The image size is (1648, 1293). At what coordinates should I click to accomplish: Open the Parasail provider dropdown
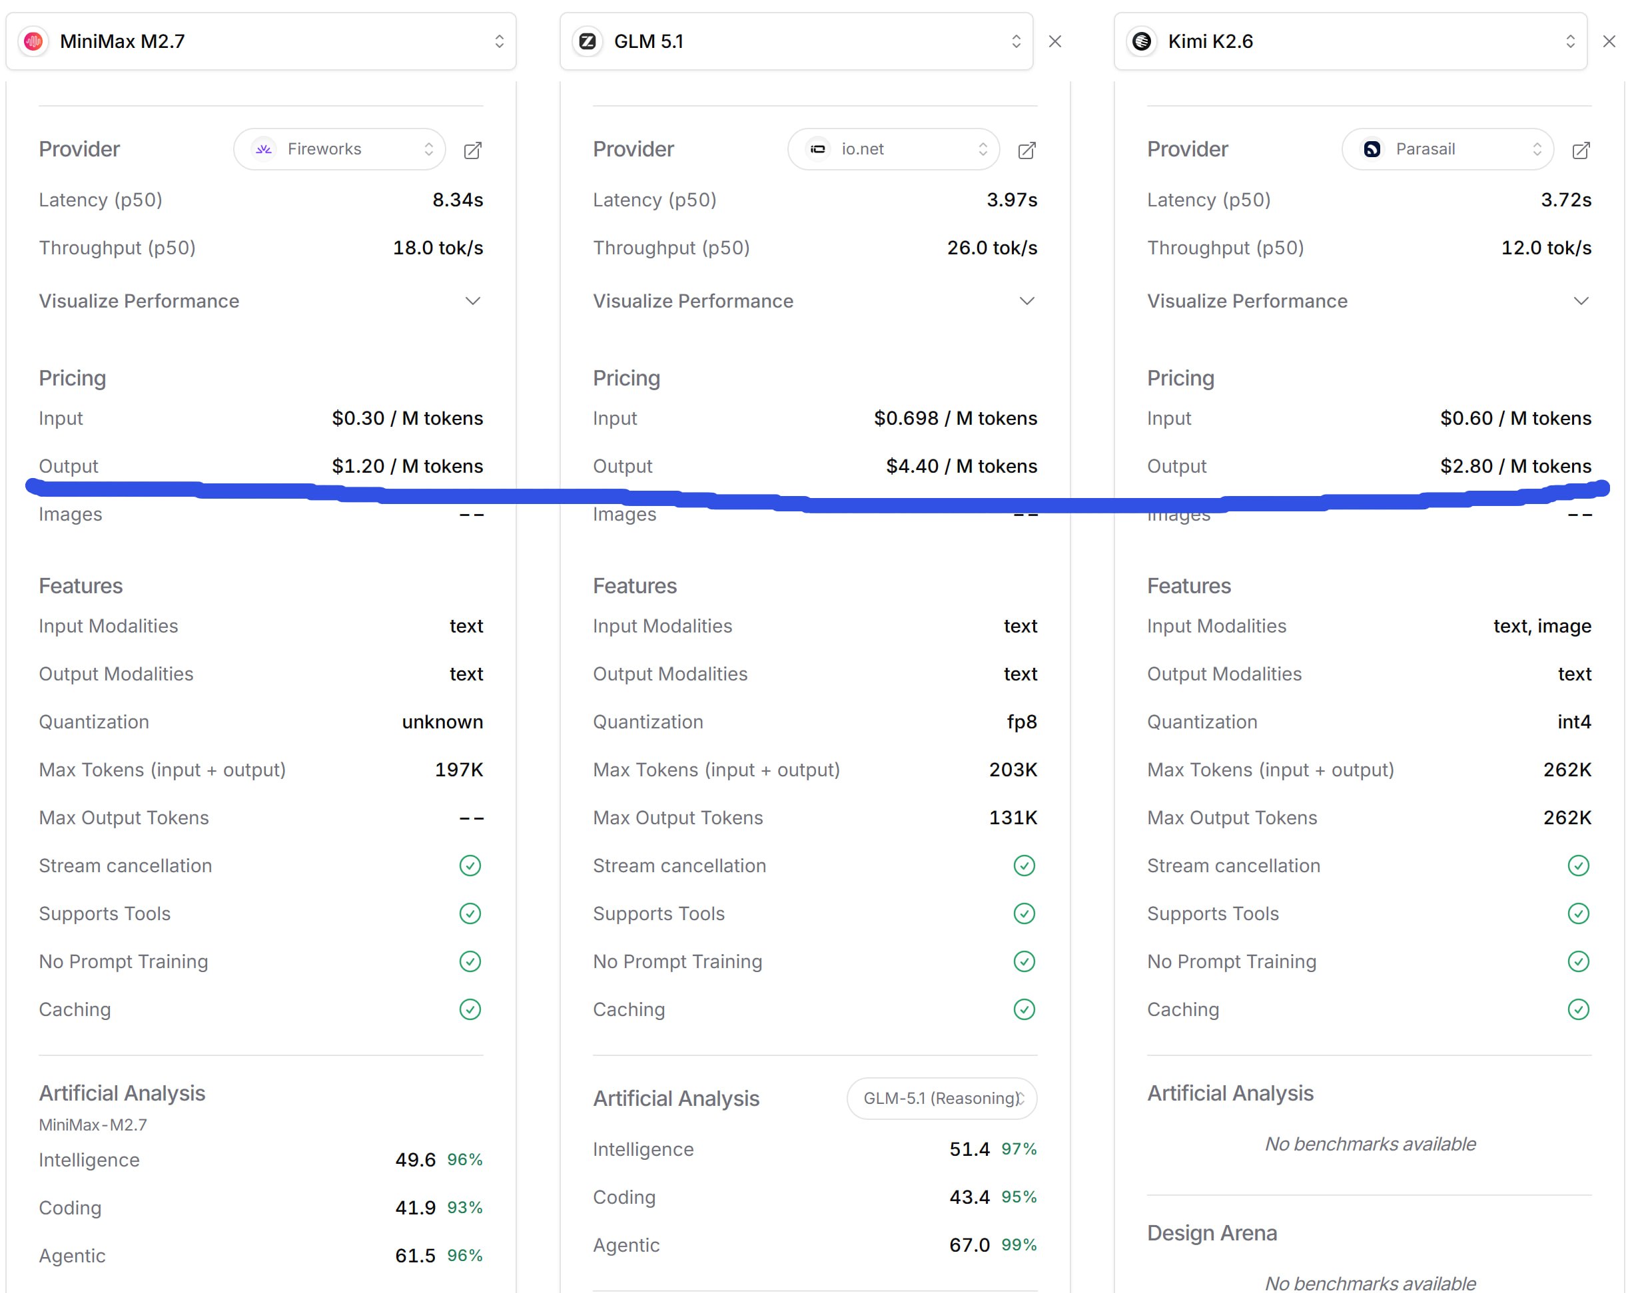(1447, 149)
